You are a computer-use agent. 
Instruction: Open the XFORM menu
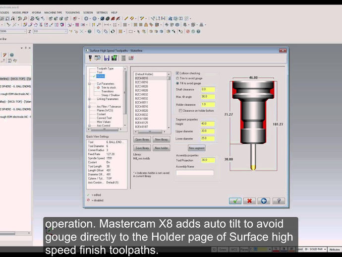point(36,13)
